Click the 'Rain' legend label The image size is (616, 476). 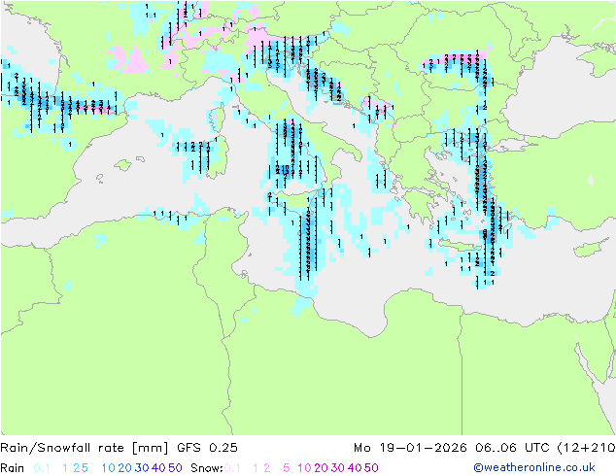[x=13, y=468]
